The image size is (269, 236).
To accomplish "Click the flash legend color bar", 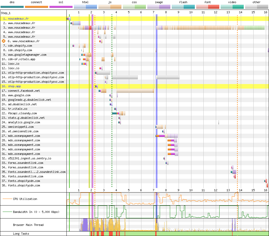I will click(x=183, y=7).
